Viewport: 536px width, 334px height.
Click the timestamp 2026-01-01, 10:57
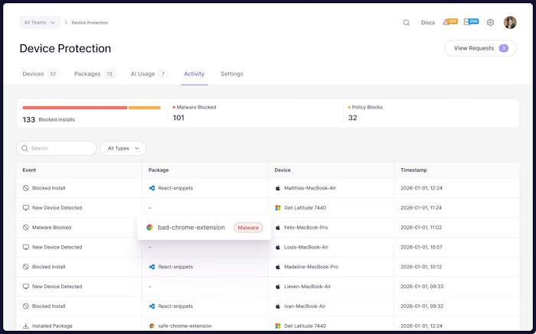(421, 247)
